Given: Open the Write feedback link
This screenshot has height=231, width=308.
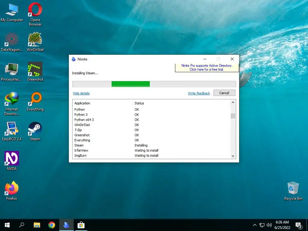Looking at the screenshot, I should [199, 93].
